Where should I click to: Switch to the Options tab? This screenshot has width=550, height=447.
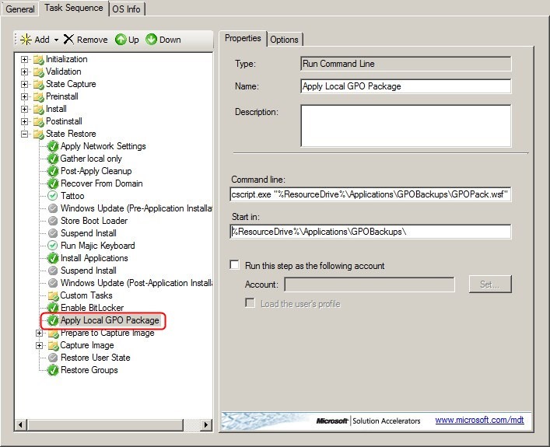(285, 40)
